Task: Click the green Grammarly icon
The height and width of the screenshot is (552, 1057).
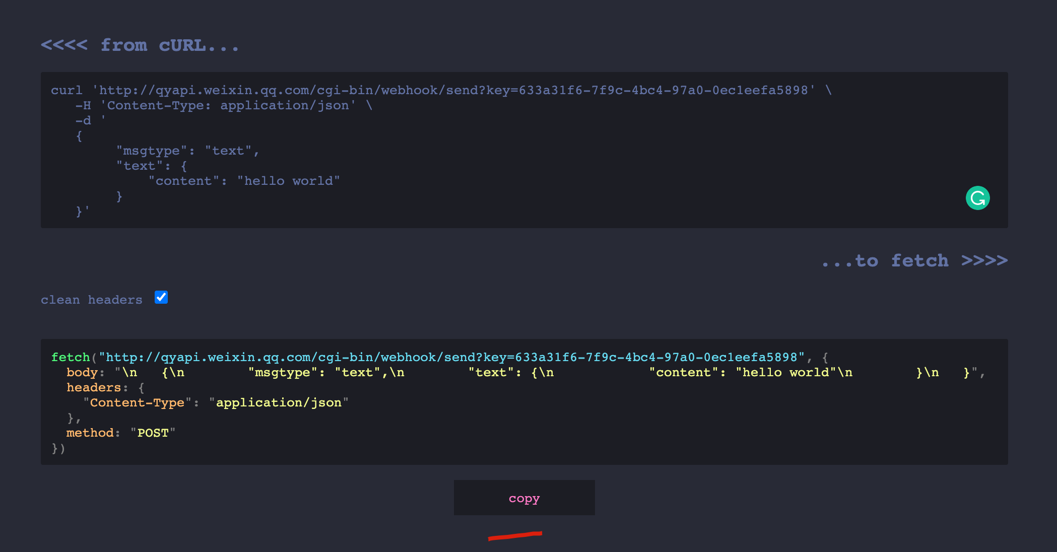Action: tap(977, 198)
